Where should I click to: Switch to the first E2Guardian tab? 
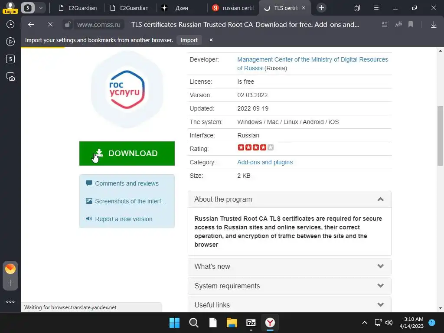[x=78, y=8]
